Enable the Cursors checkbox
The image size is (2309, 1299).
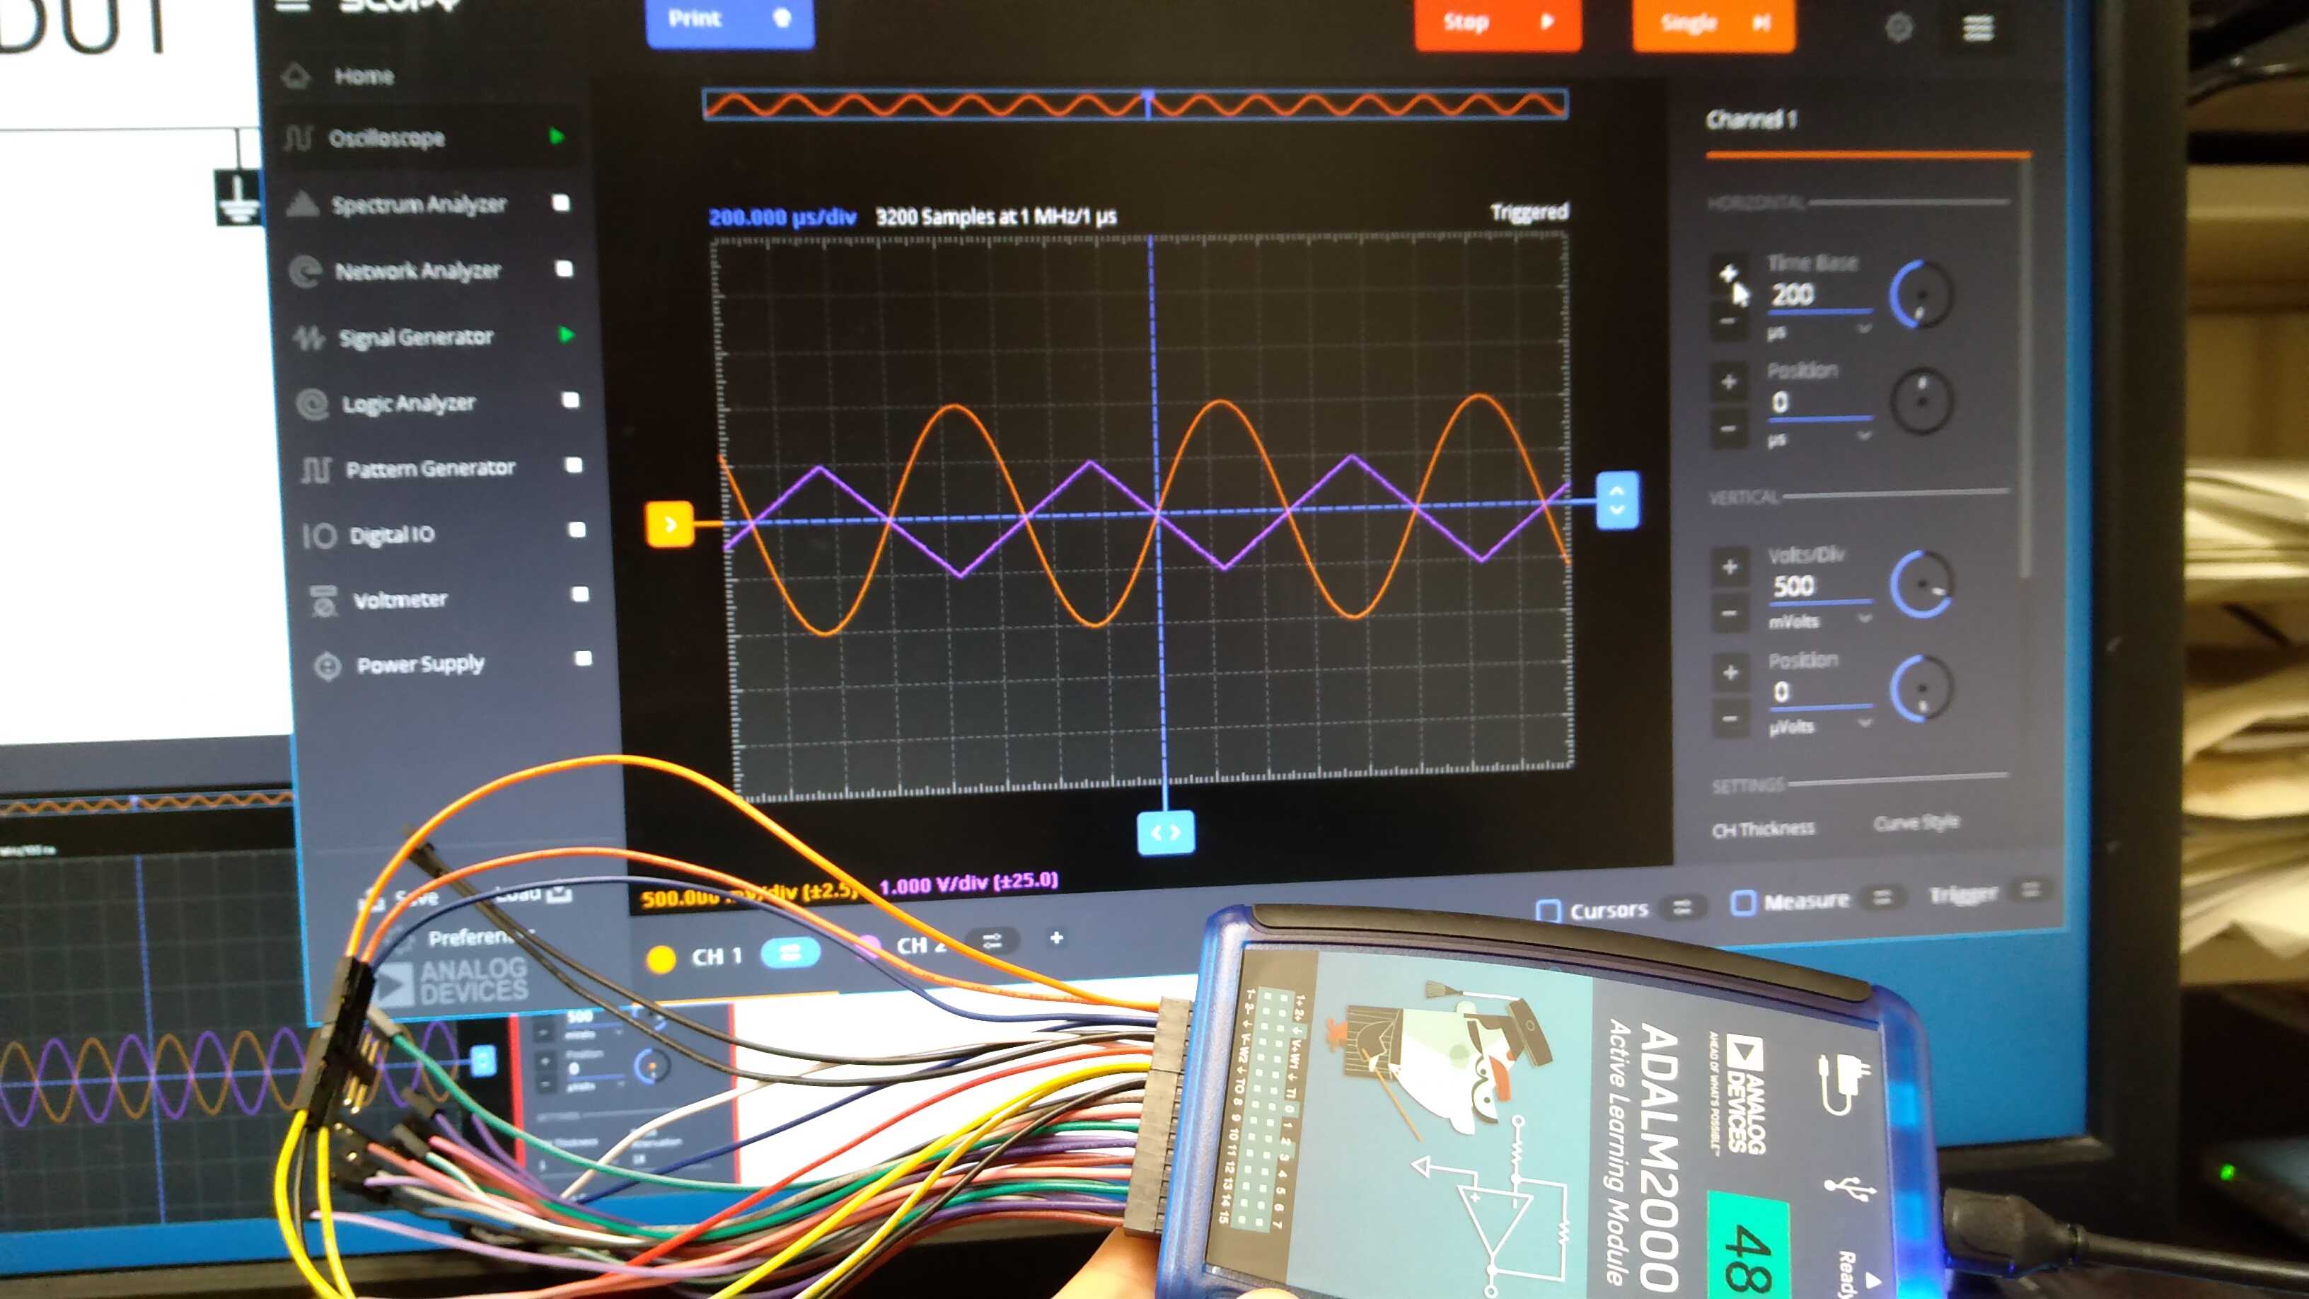(x=1548, y=912)
